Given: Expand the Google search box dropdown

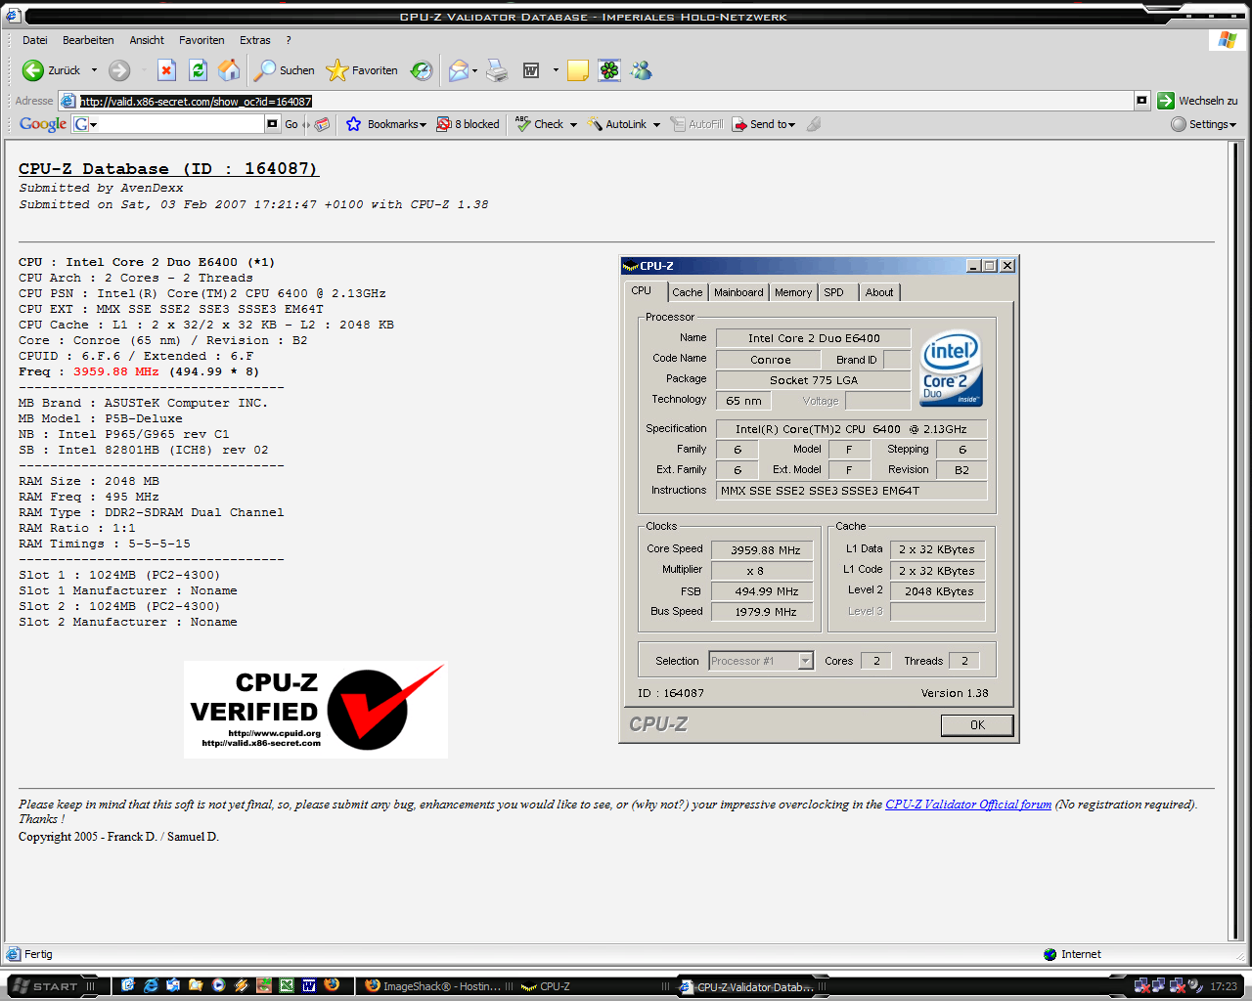Looking at the screenshot, I should coord(273,124).
